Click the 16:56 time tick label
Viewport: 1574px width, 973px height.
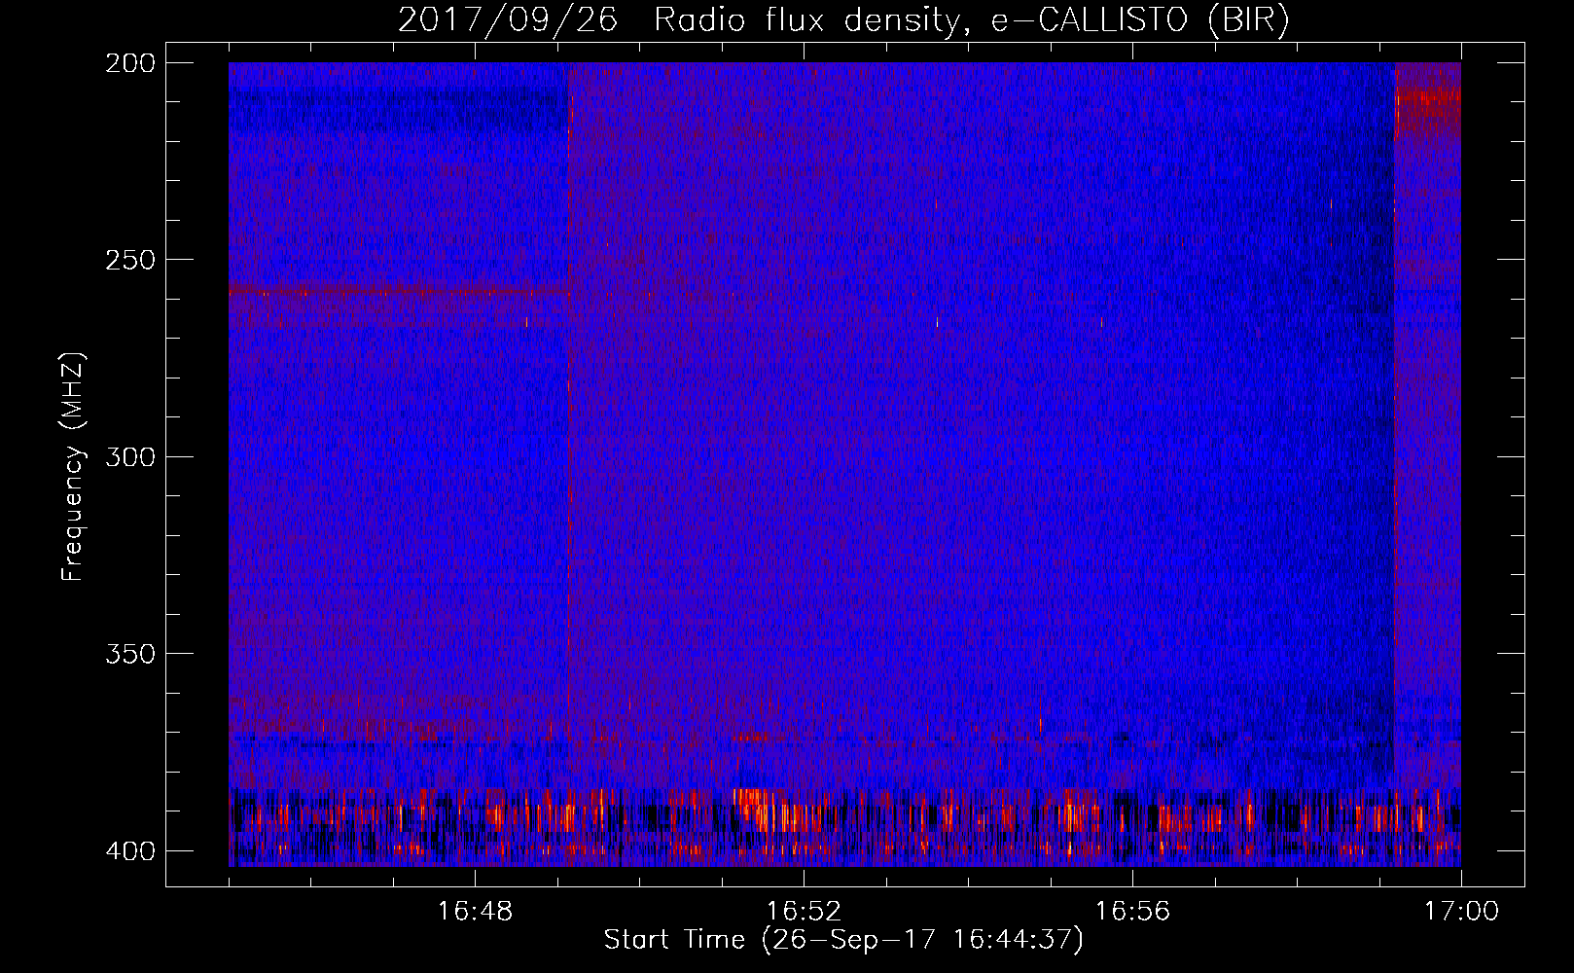(1132, 912)
